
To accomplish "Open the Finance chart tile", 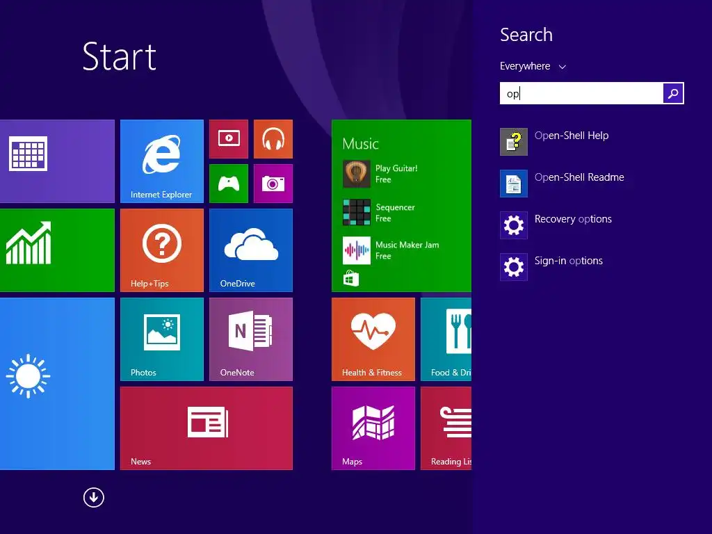I will pyautogui.click(x=57, y=250).
